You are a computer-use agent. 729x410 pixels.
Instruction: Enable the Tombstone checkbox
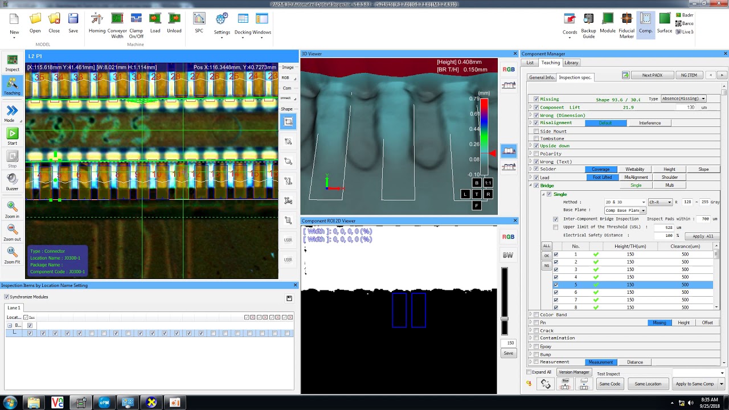click(536, 138)
